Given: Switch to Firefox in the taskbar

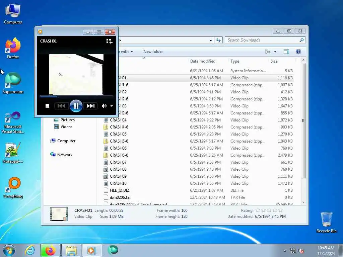Looking at the screenshot, I should point(50,250).
